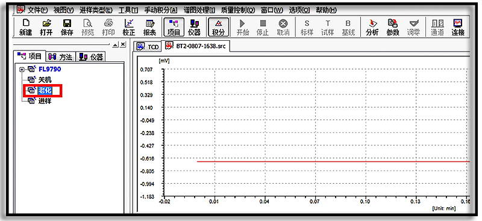The image size is (482, 221).
Task: Select the 关机 tree item
Action: point(45,80)
